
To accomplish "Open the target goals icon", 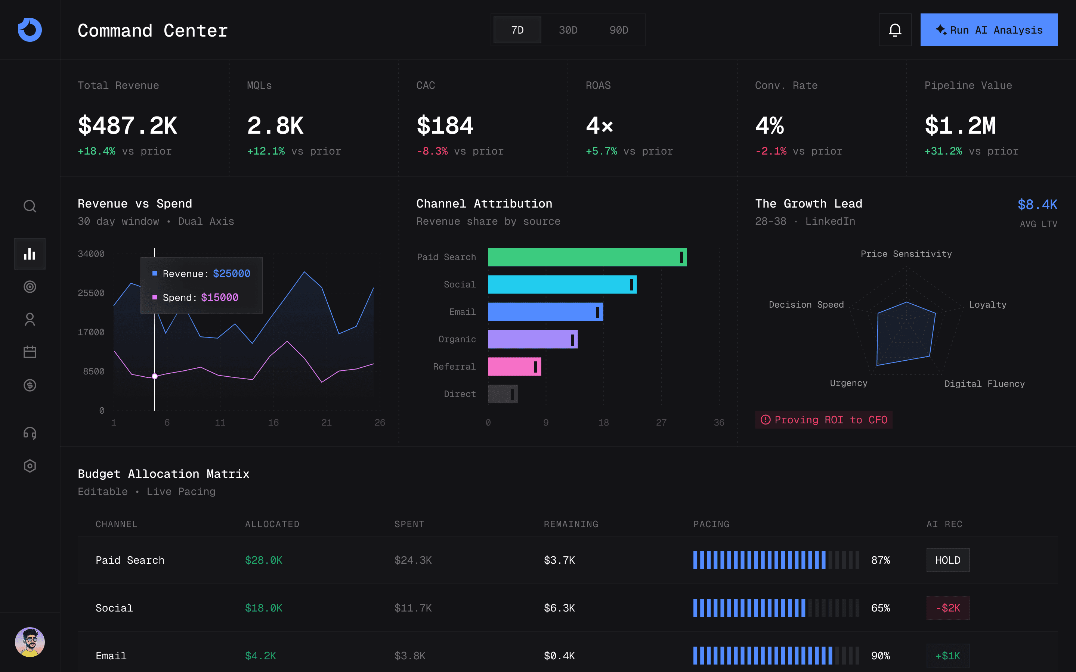I will point(30,287).
